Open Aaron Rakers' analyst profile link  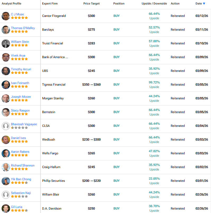click(20, 152)
